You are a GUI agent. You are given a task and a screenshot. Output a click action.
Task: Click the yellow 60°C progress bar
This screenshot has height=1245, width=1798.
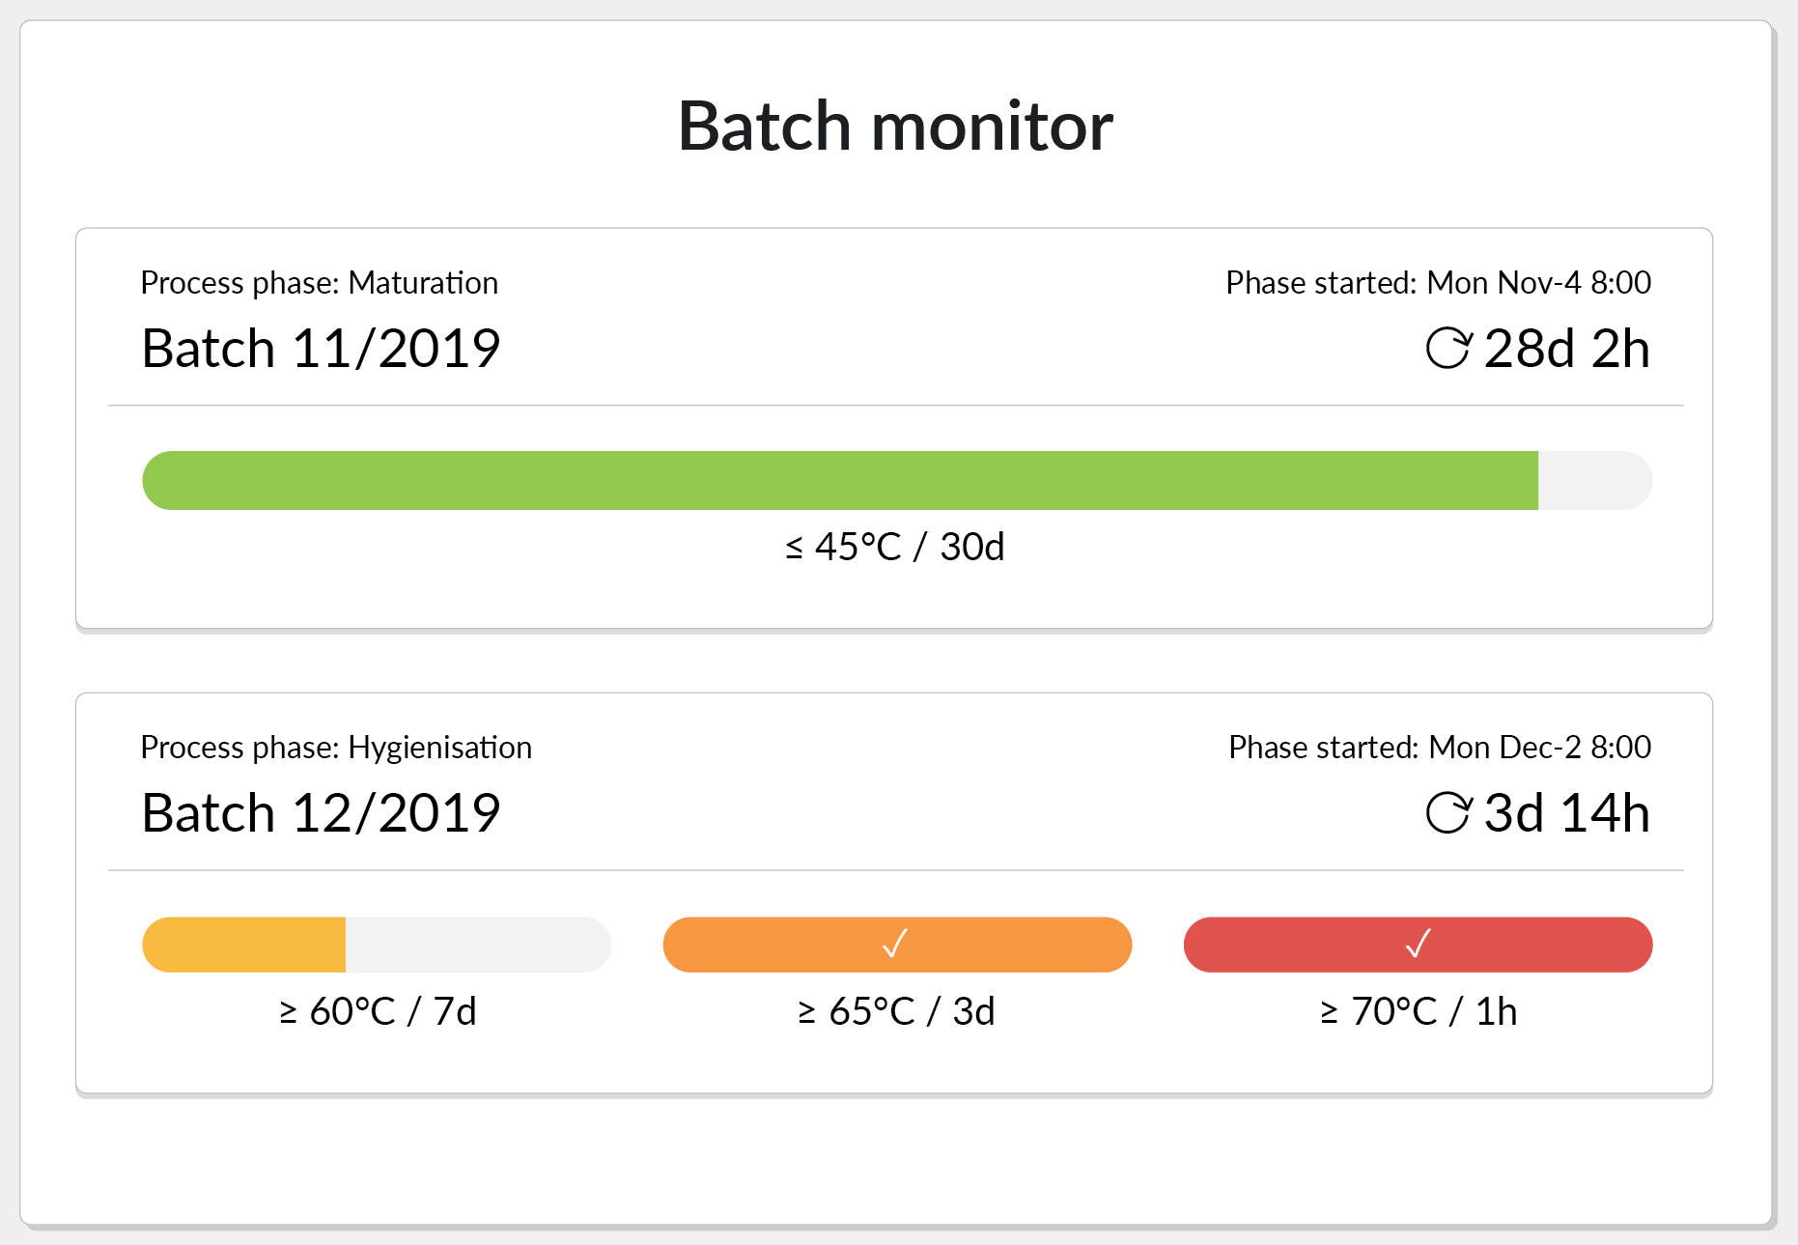(x=243, y=945)
